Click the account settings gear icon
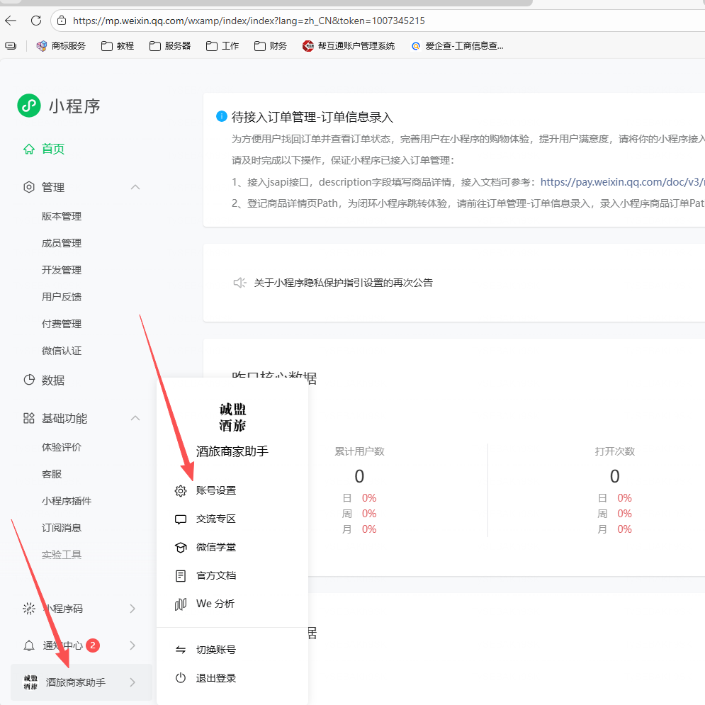705x705 pixels. [181, 490]
